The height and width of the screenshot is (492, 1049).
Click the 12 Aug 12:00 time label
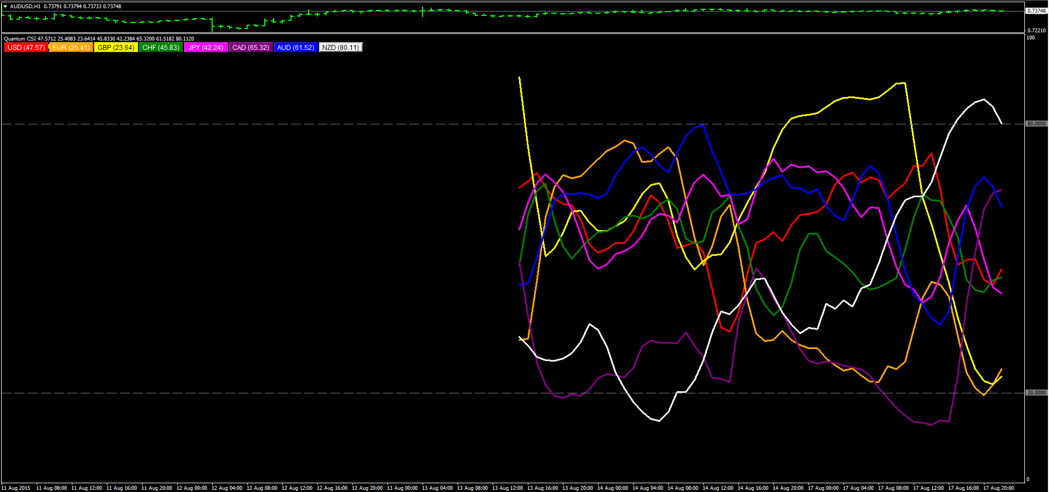(x=297, y=488)
